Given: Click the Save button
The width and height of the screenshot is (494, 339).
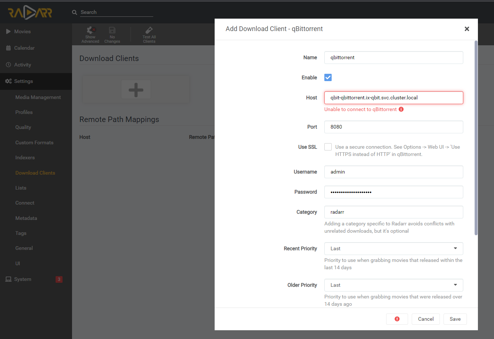Looking at the screenshot, I should click(x=455, y=319).
